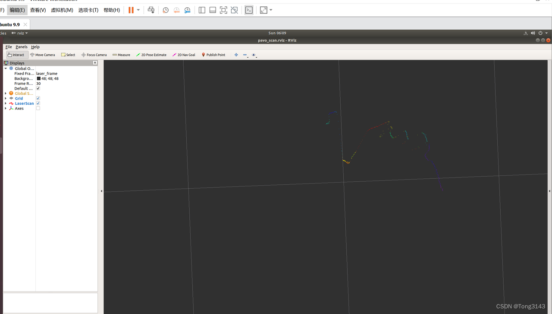Click VMware full screen mode icon
The image size is (552, 314).
coord(223,10)
